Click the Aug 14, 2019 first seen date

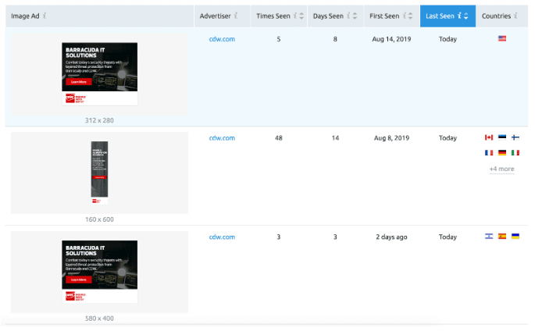(x=391, y=39)
